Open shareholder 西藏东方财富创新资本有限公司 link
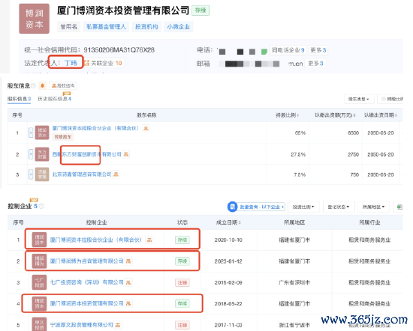413x331 pixels. click(86, 154)
